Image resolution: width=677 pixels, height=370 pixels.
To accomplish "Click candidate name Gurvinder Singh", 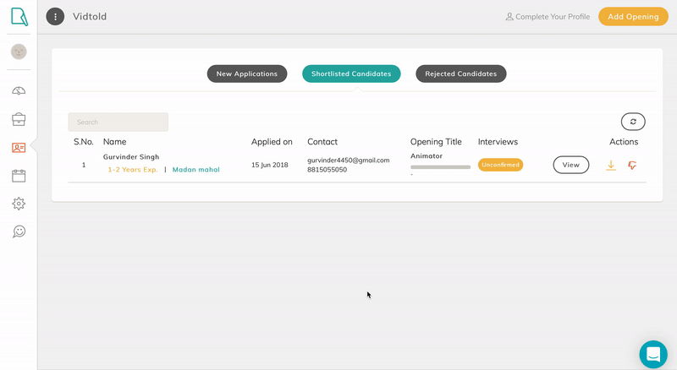I will pos(131,157).
